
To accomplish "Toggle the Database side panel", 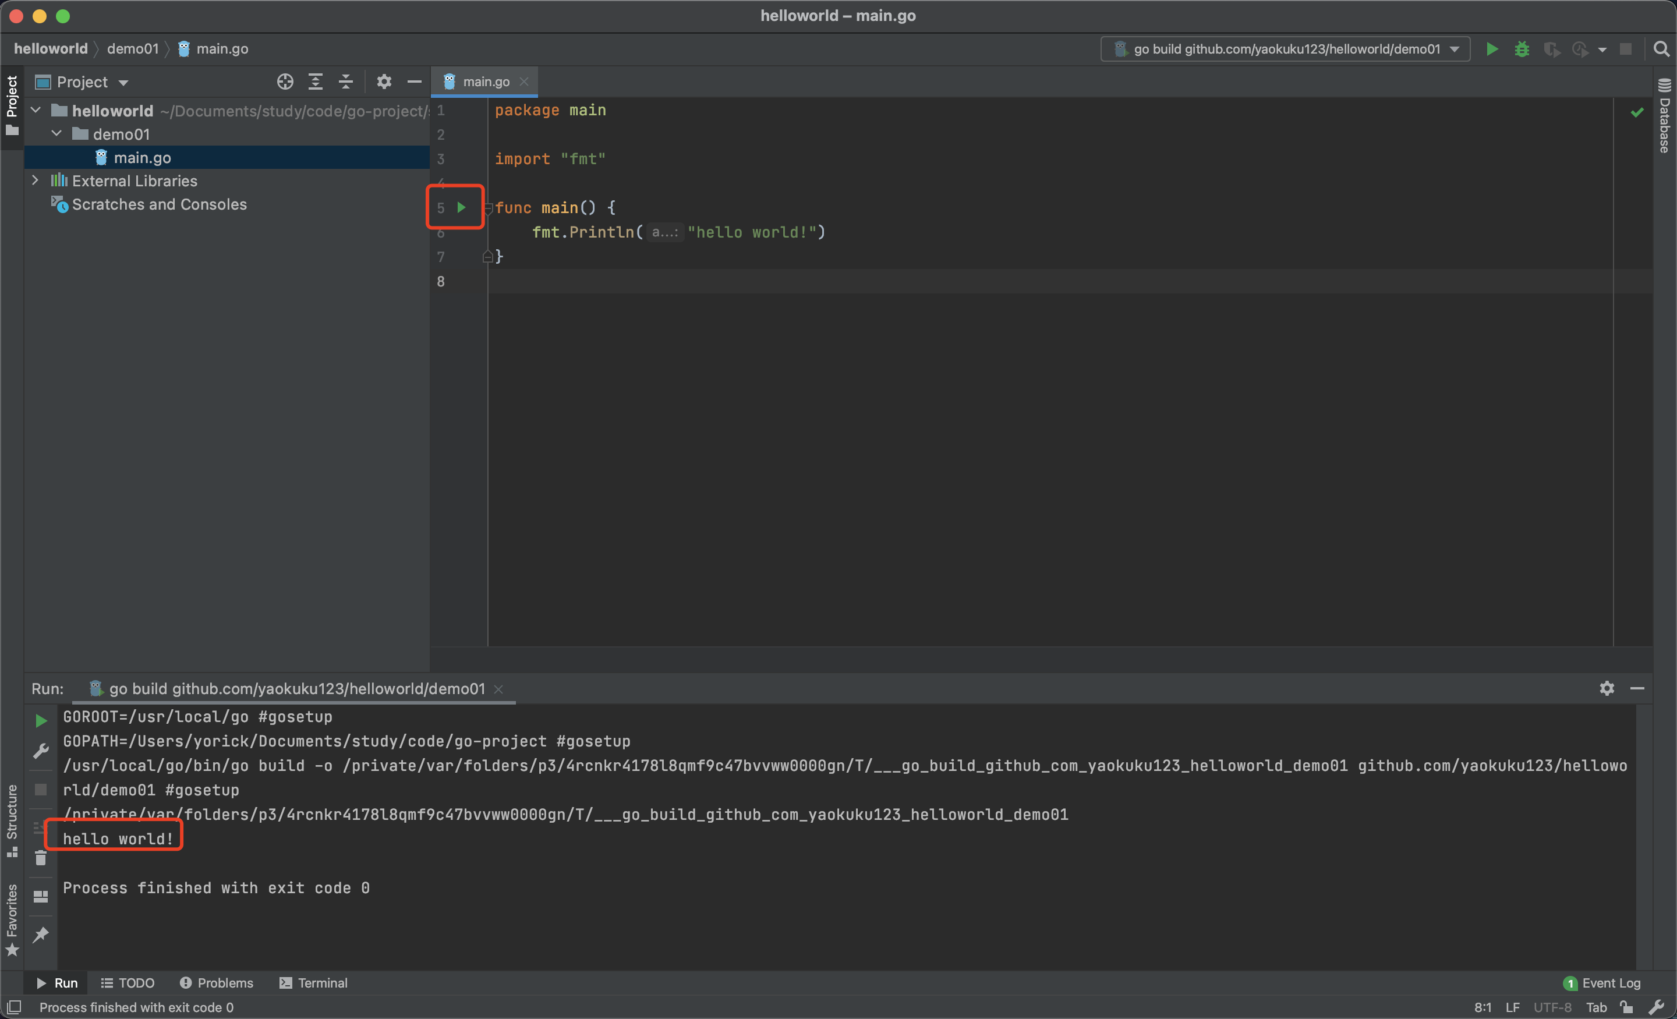I will coord(1664,116).
